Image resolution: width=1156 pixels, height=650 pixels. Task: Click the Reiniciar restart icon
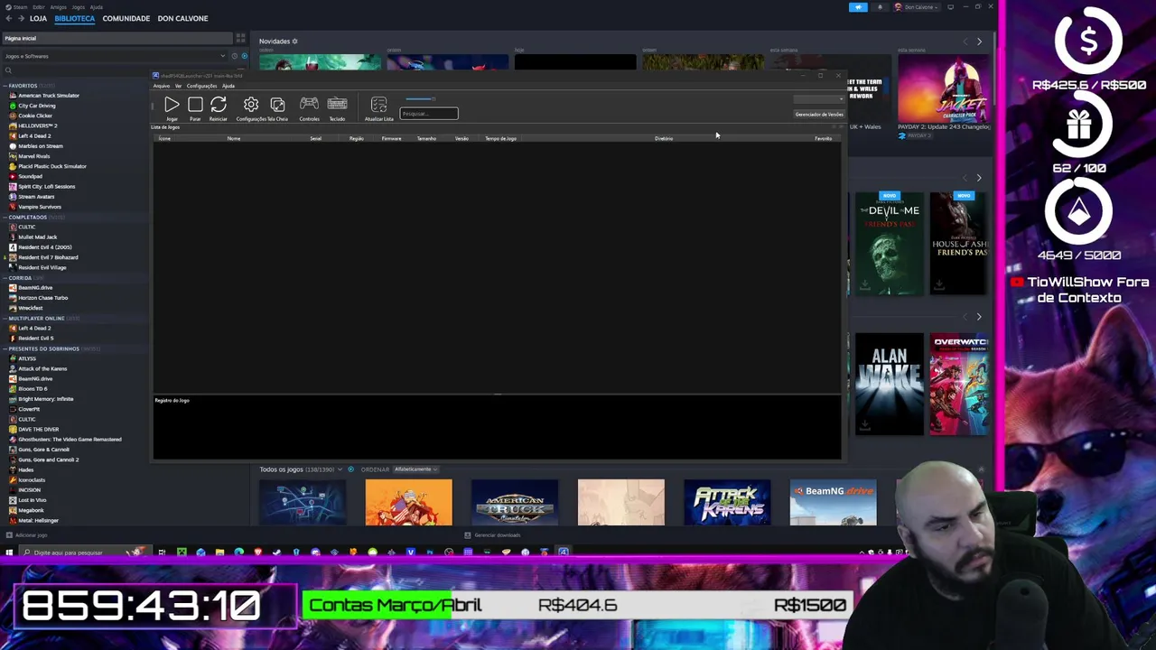point(219,105)
